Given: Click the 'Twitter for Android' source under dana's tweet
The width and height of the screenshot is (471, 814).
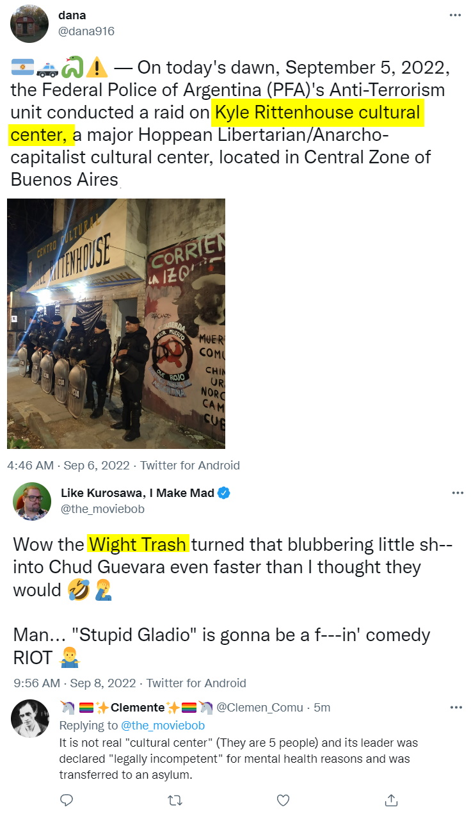Looking at the screenshot, I should 190,466.
